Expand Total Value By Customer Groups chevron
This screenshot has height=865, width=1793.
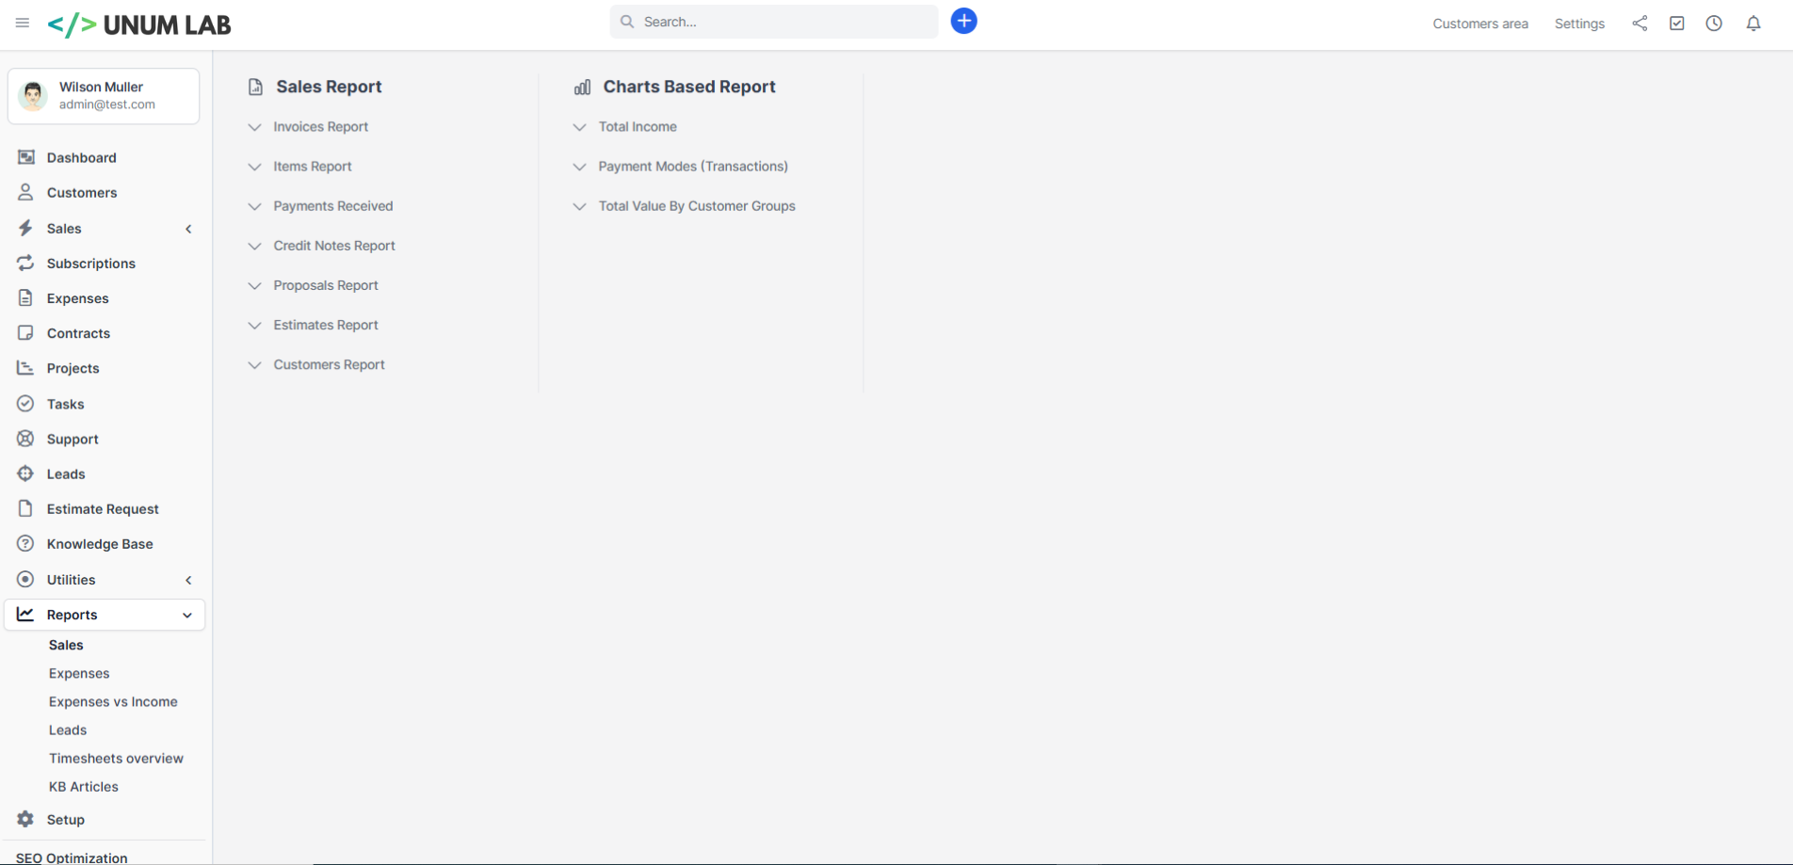pyautogui.click(x=579, y=206)
